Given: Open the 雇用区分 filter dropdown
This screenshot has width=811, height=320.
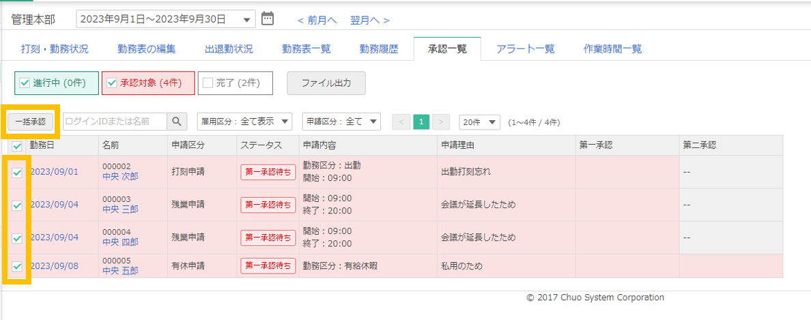Looking at the screenshot, I should (244, 121).
